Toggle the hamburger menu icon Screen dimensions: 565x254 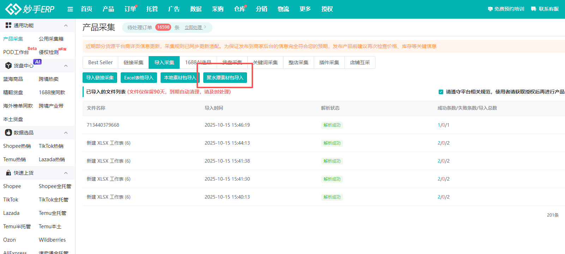pos(70,9)
